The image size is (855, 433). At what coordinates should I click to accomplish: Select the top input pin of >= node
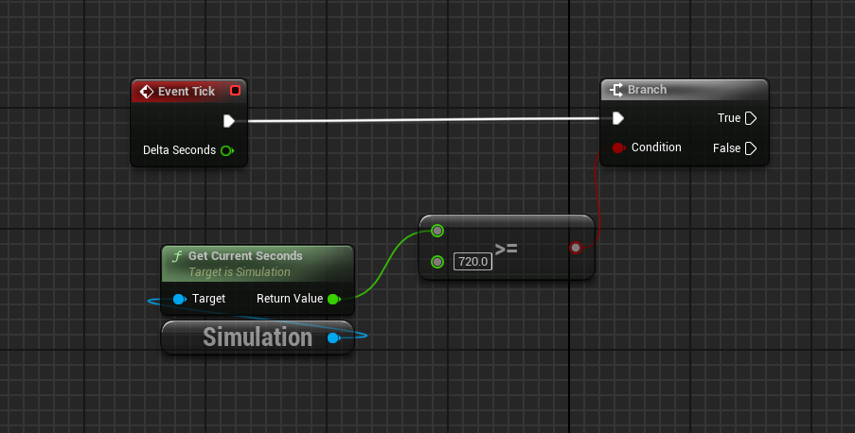tap(436, 231)
